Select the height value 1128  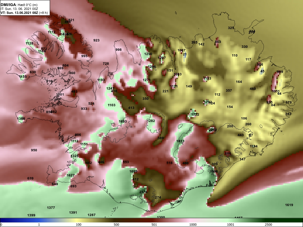(x=29, y=43)
